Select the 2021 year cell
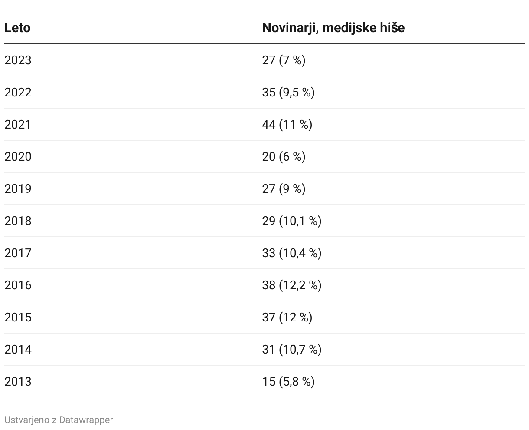Image resolution: width=529 pixels, height=430 pixels. [18, 124]
